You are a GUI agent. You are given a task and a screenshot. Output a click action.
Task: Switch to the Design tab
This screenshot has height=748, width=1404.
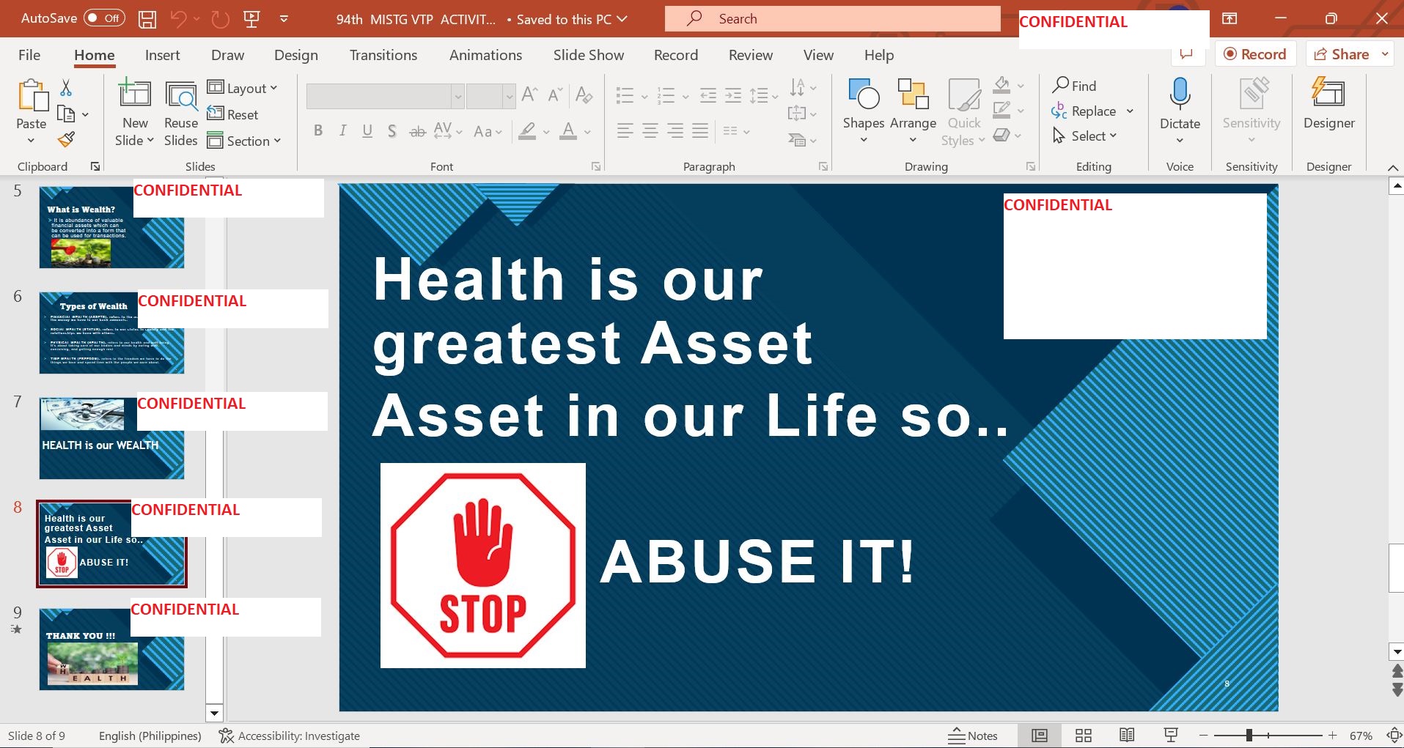296,55
